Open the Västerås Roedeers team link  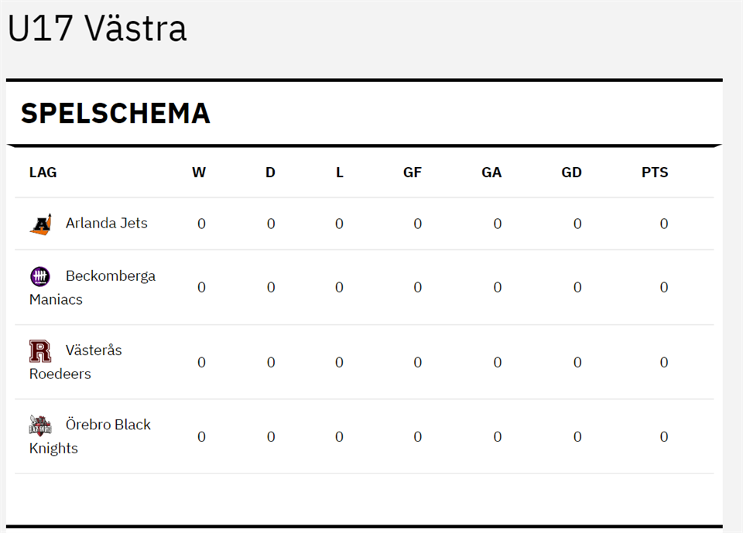coord(94,350)
